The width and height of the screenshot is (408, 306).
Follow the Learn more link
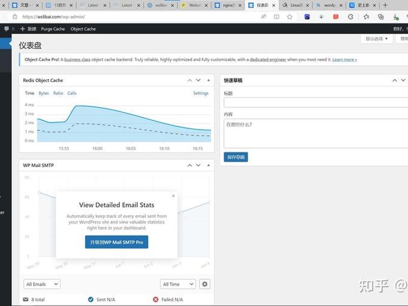pos(345,60)
